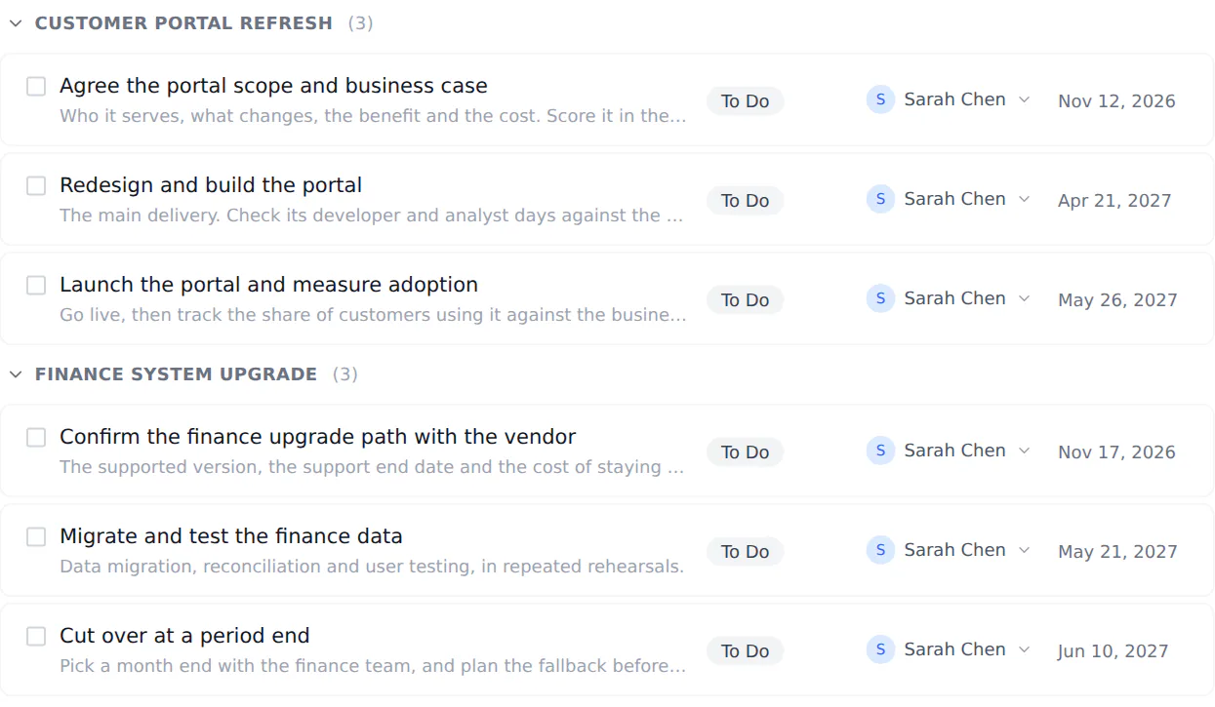Tick checkbox for Migrate and test finance data
The height and width of the screenshot is (707, 1215).
pyautogui.click(x=36, y=537)
